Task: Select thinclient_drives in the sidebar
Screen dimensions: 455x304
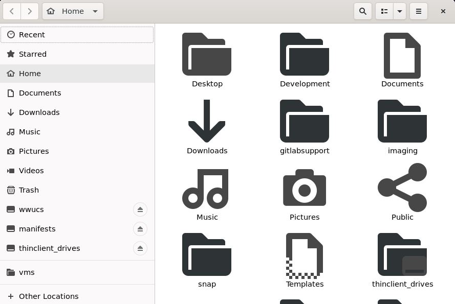Action: coord(77,248)
